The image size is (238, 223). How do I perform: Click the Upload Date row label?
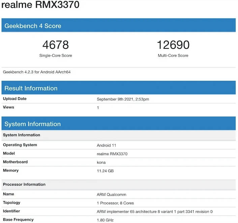[x=15, y=99]
